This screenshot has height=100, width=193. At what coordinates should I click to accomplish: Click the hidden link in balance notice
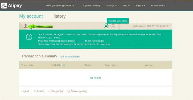tap(80, 41)
